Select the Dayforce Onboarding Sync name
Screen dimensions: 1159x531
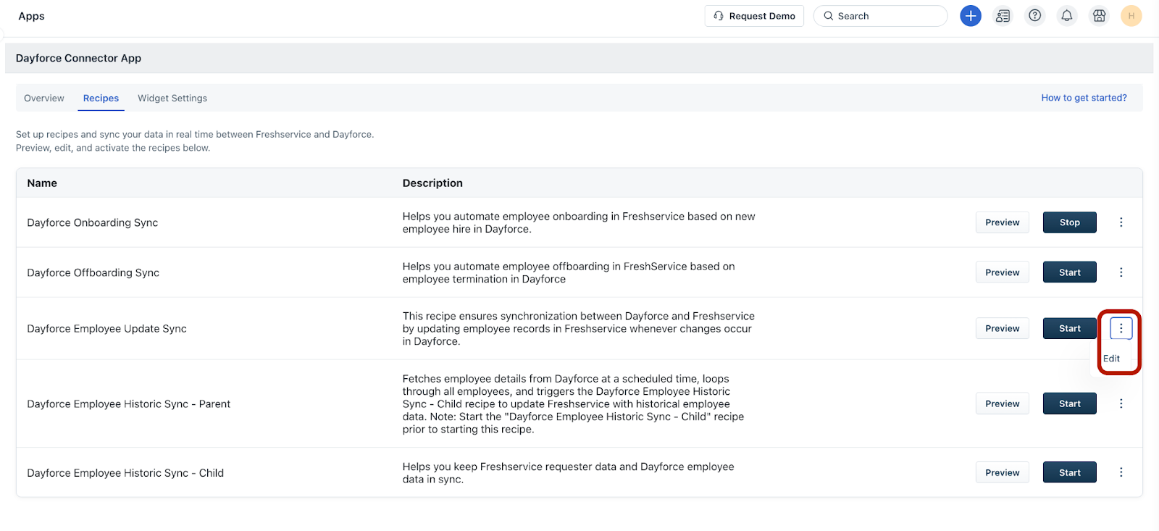93,222
